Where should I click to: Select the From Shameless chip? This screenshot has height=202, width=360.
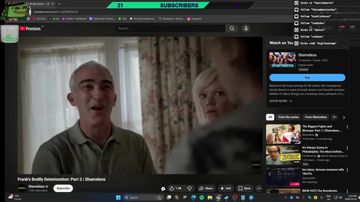coord(316,117)
